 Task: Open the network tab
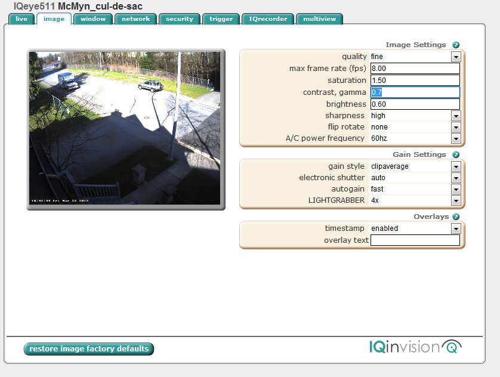coord(135,19)
